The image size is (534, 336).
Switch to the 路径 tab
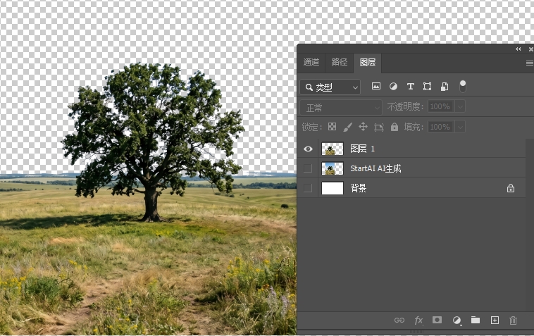pyautogui.click(x=340, y=62)
